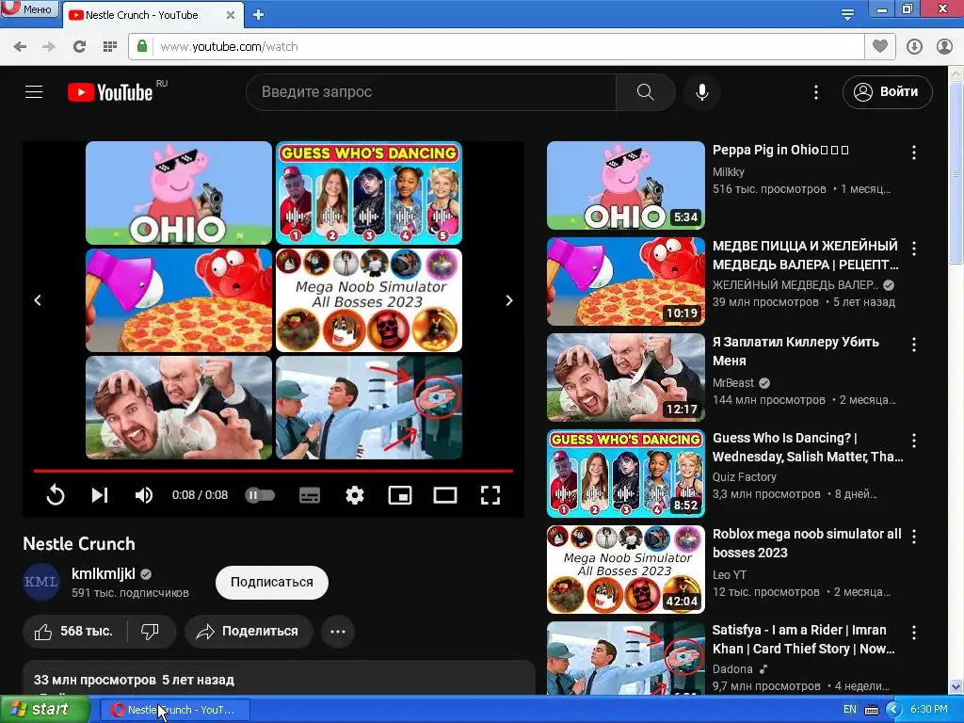Screen dimensions: 964x723
Task: Replay the finished video
Action: (56, 495)
